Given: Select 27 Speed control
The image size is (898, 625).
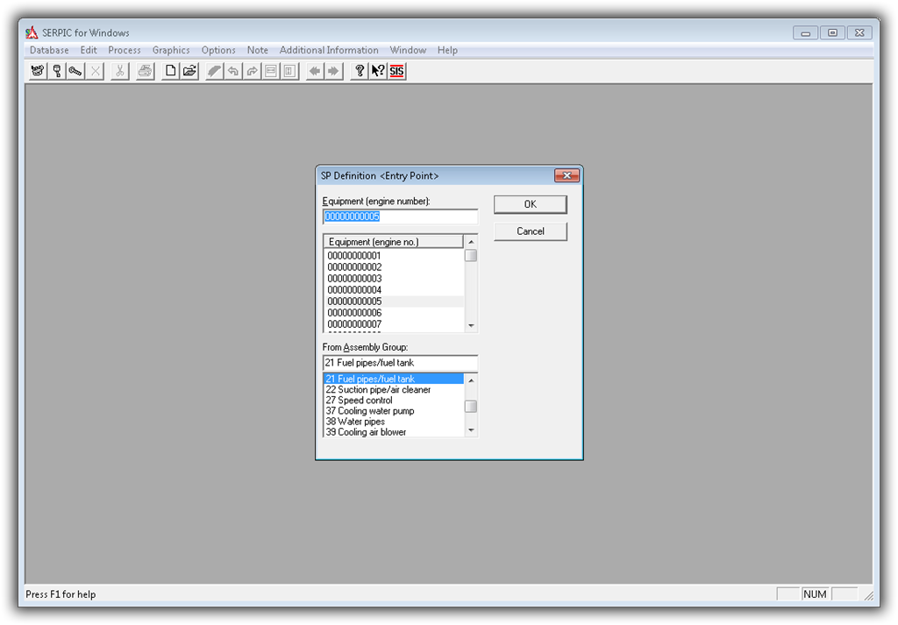Looking at the screenshot, I should [394, 401].
